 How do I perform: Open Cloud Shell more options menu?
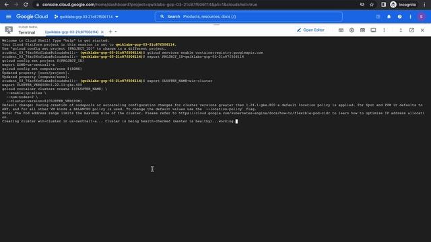(x=384, y=30)
